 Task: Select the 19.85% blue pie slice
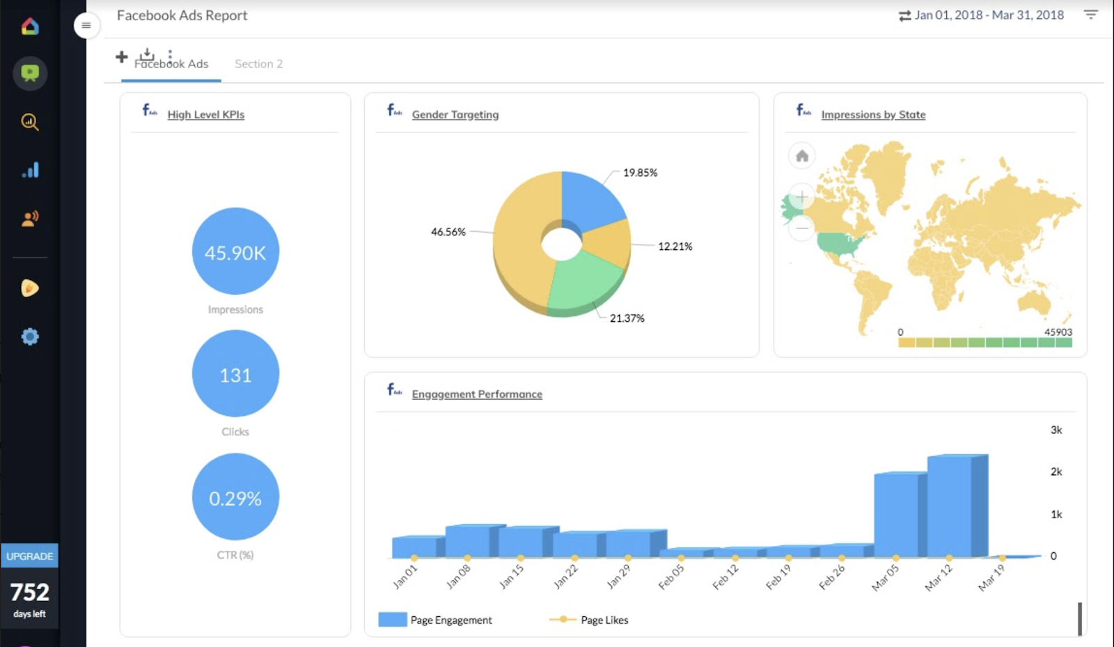coord(592,198)
